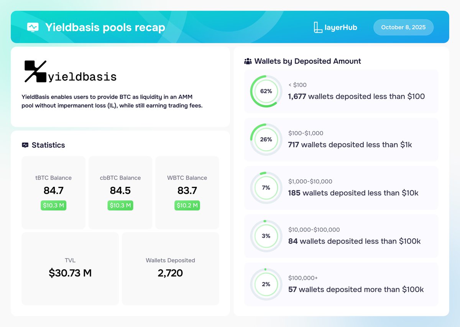Click '185 wallets deposited less than $10k'
460x327 pixels.
pos(353,193)
